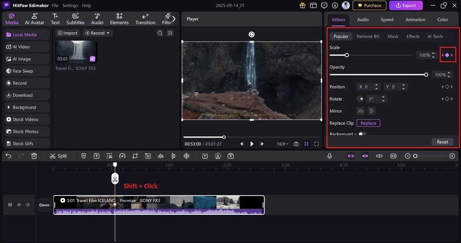Open the Remove BG sub-tab
Viewport: 461px width, 243px height.
[x=368, y=36]
